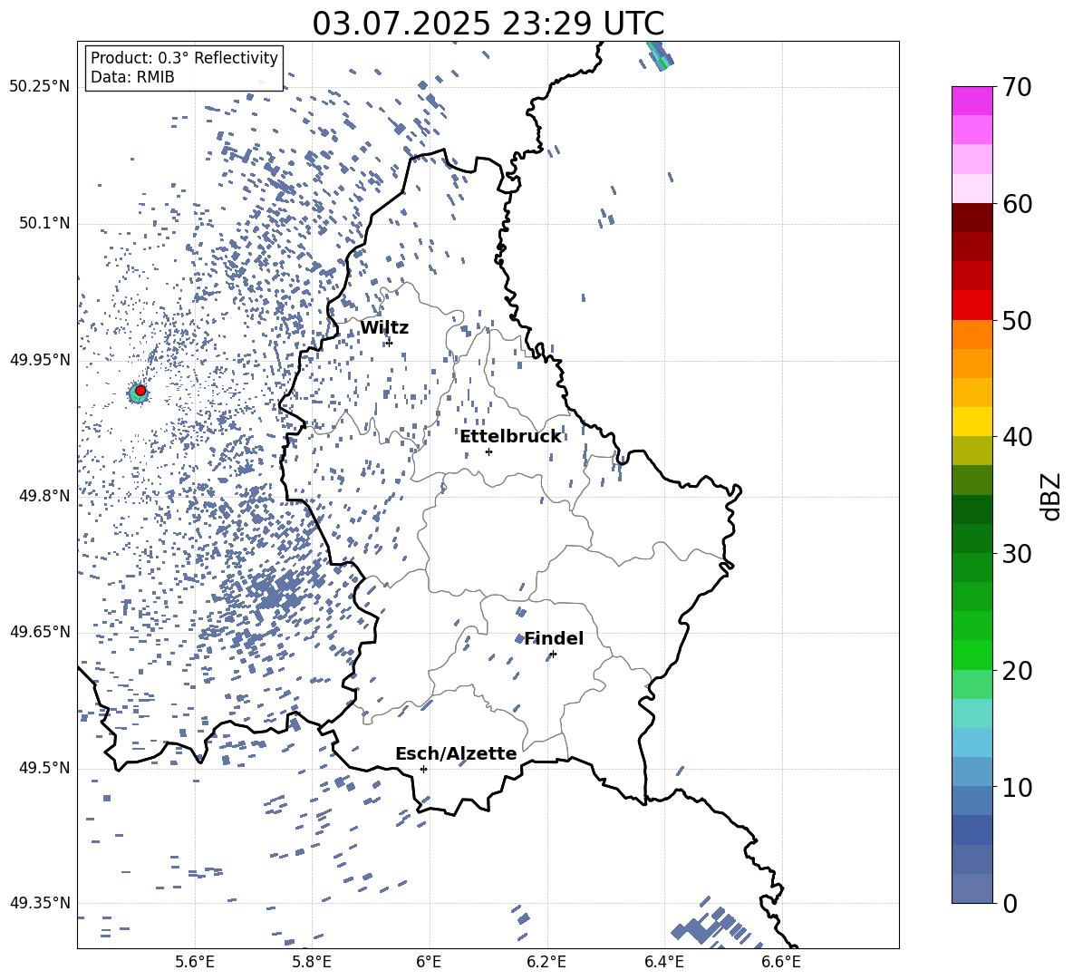
Task: Click the 'Product: 0.3° Reflectivity' legend text
Action: tap(184, 57)
